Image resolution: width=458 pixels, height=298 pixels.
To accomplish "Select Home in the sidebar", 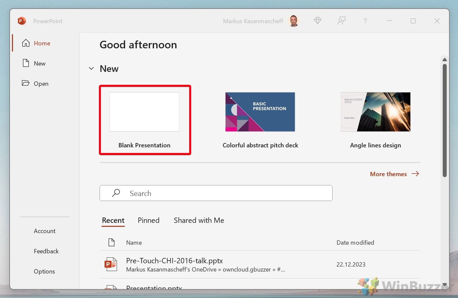I will (42, 43).
